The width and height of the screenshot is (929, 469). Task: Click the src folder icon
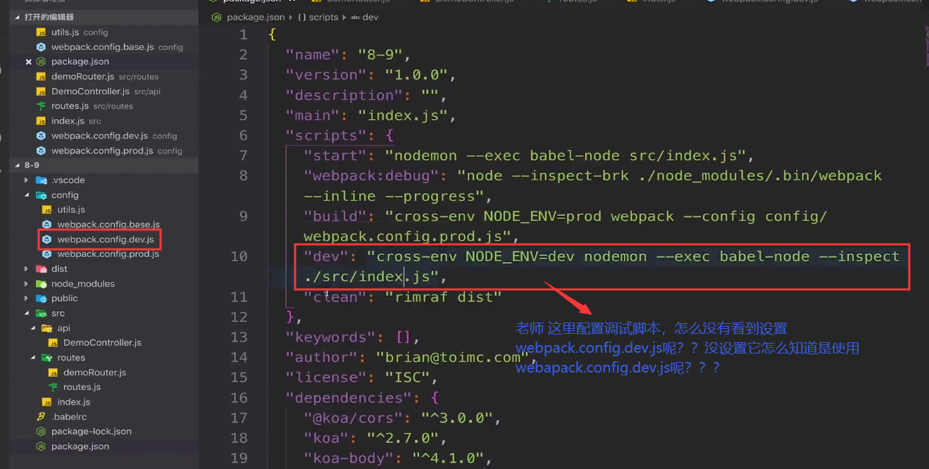41,313
